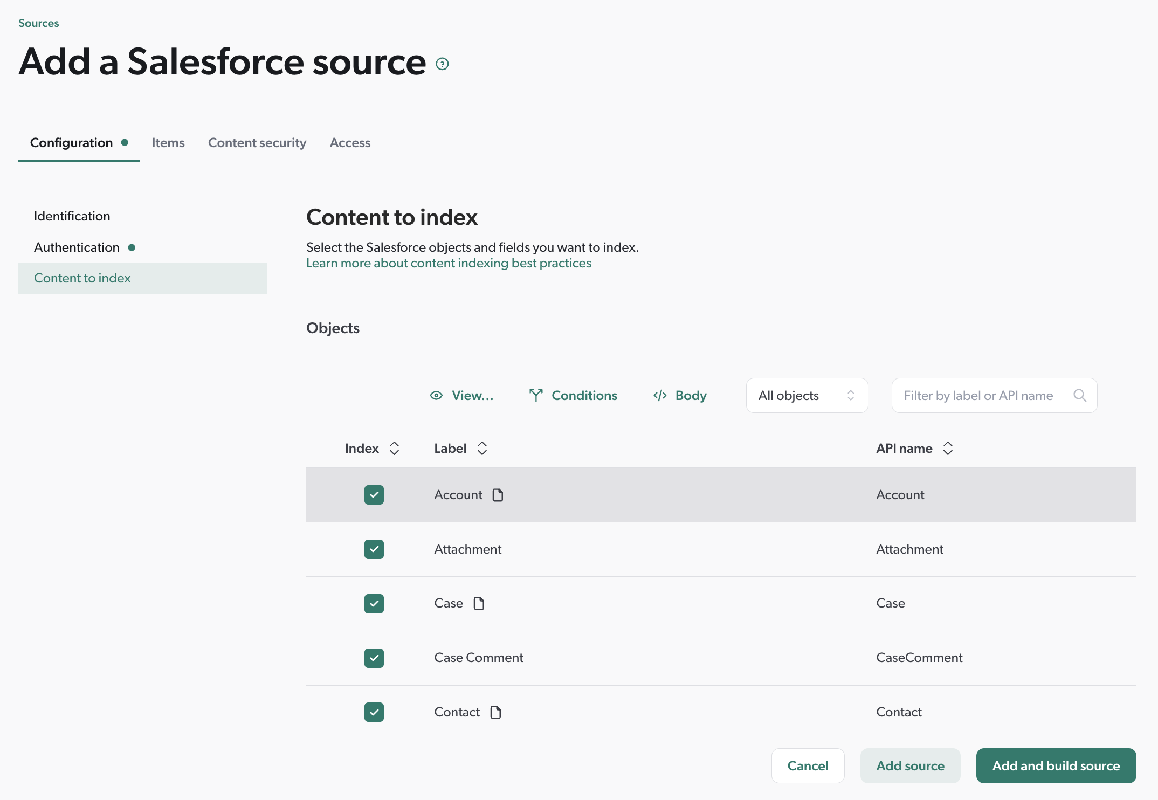Click the document icon next to Case

(479, 603)
